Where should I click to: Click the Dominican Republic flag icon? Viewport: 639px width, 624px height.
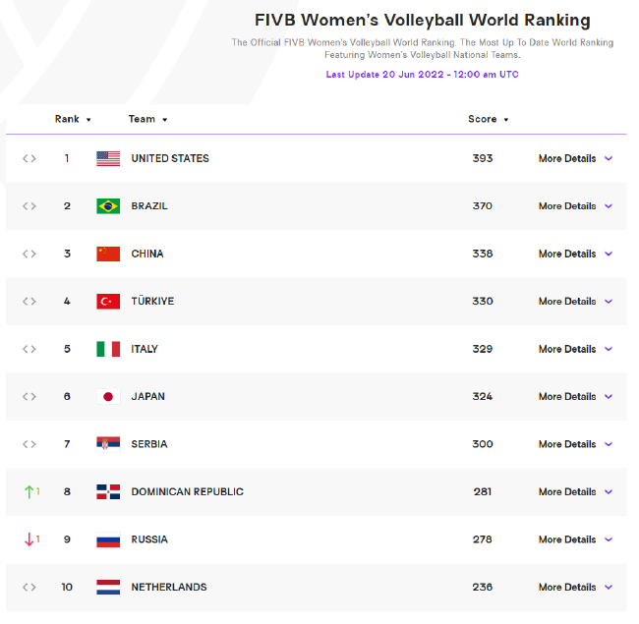(108, 491)
